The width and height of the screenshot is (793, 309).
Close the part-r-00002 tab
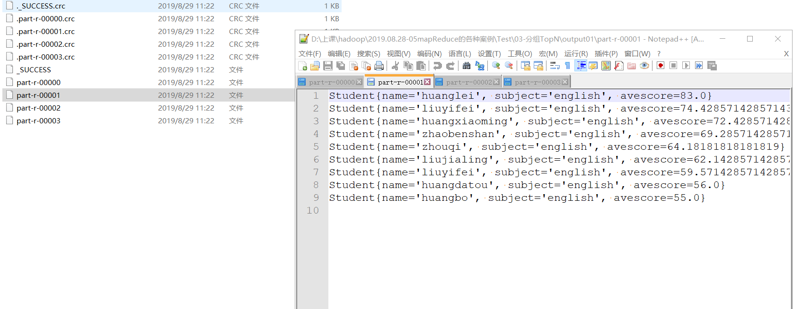(x=496, y=82)
